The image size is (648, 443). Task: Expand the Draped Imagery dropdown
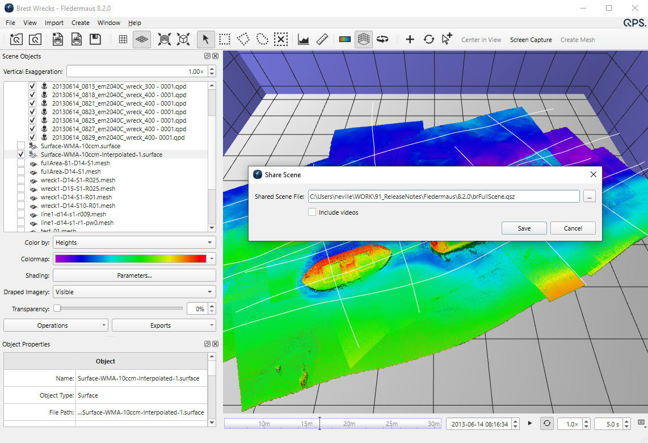pos(134,292)
